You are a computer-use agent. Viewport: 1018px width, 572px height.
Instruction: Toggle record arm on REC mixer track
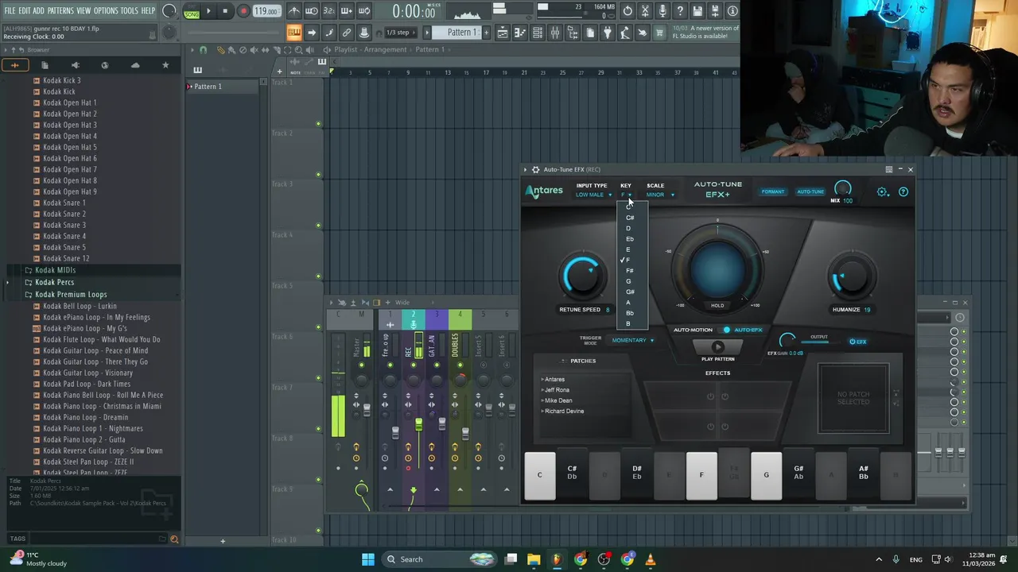[x=408, y=469]
